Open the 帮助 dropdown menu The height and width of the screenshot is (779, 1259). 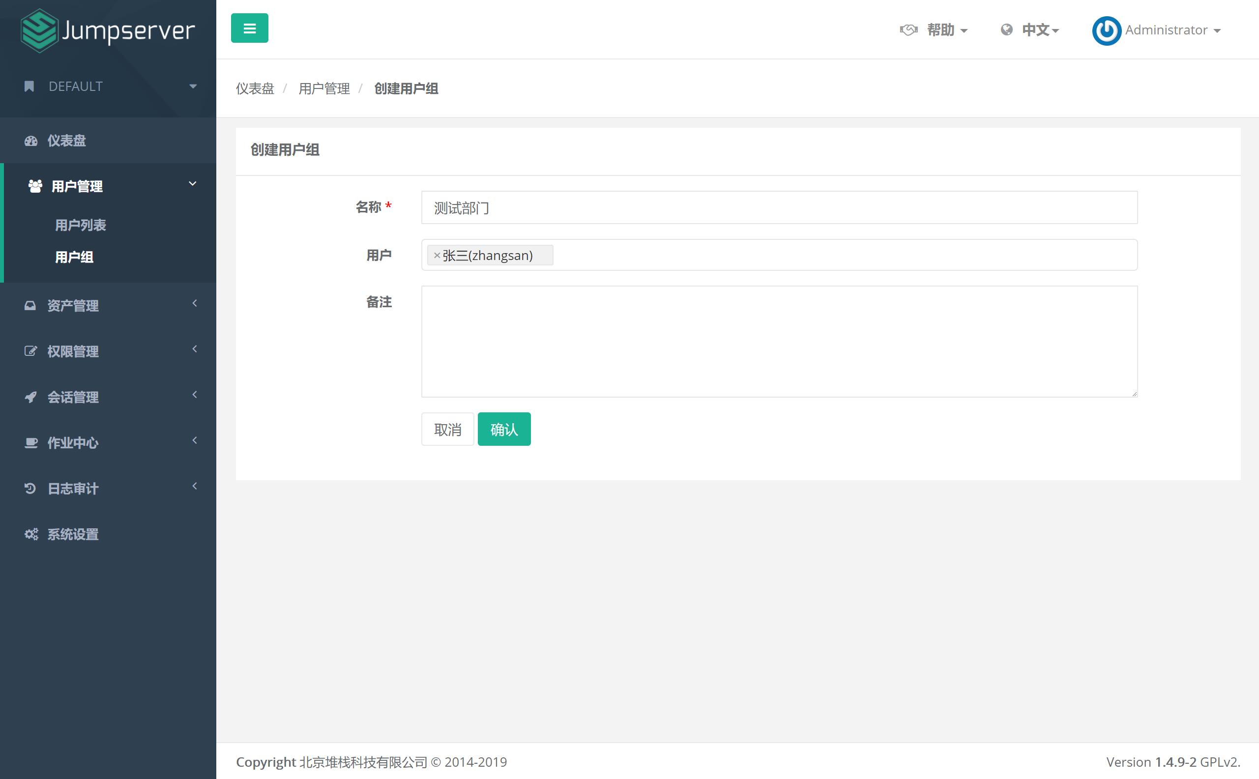[947, 30]
